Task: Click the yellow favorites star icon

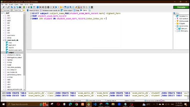Action: (x=24, y=10)
